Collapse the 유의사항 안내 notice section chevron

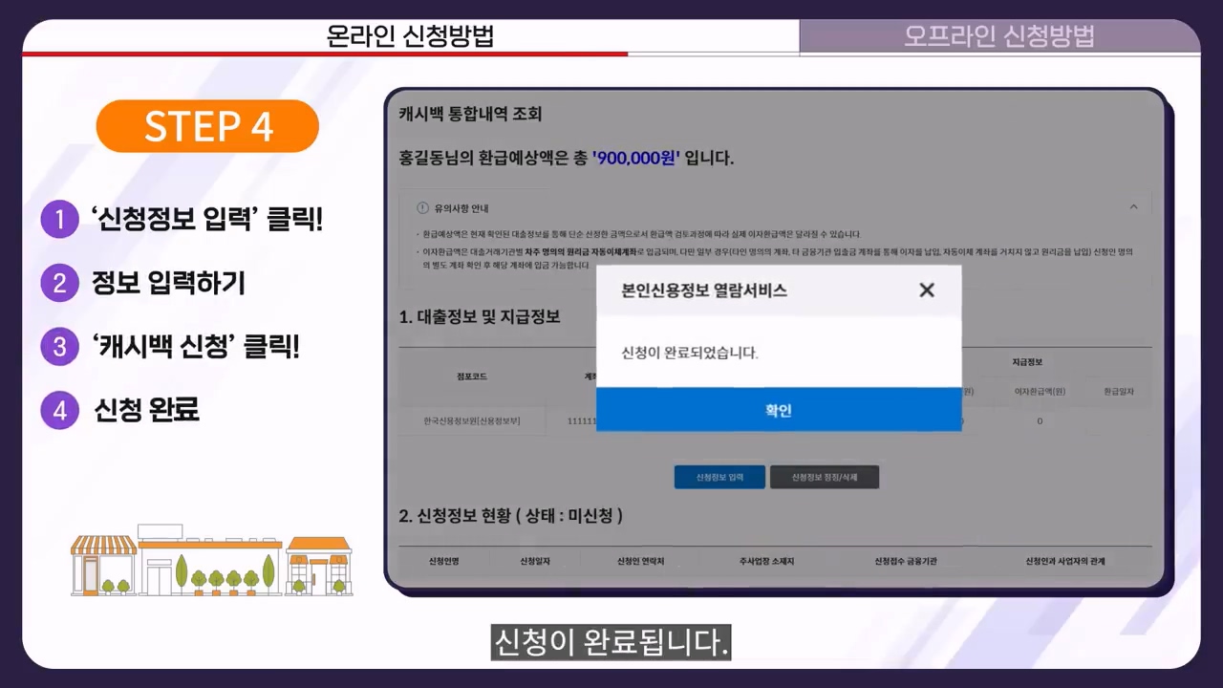pyautogui.click(x=1133, y=206)
